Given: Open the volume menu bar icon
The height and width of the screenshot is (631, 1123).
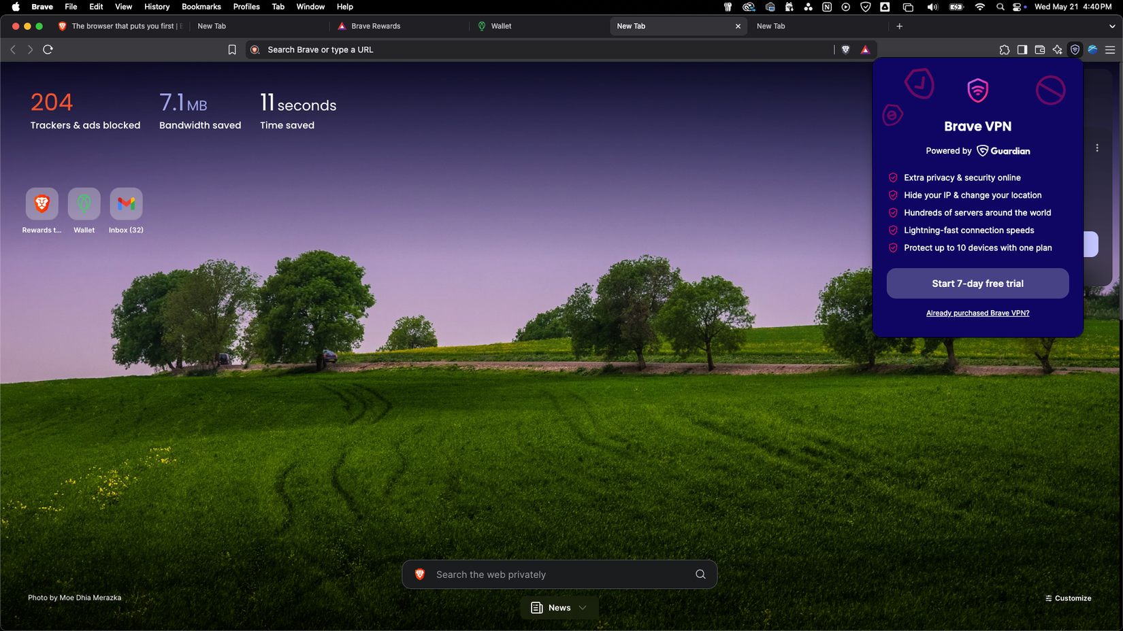Looking at the screenshot, I should pyautogui.click(x=932, y=7).
